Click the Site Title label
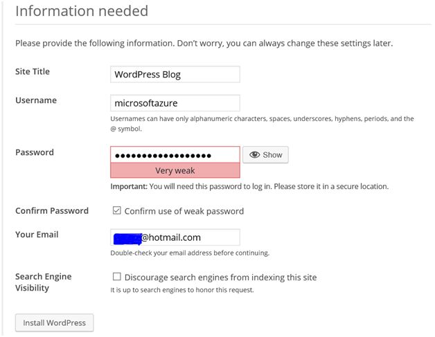Viewport: 435px width, 337px height. pyautogui.click(x=33, y=72)
